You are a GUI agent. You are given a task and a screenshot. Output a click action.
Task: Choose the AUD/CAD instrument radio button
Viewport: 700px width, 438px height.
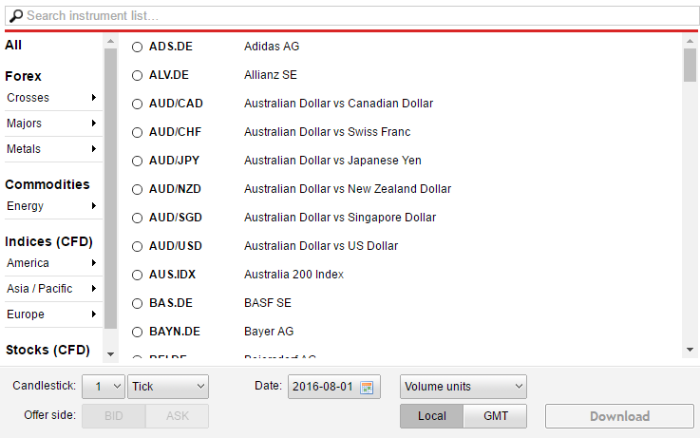137,104
